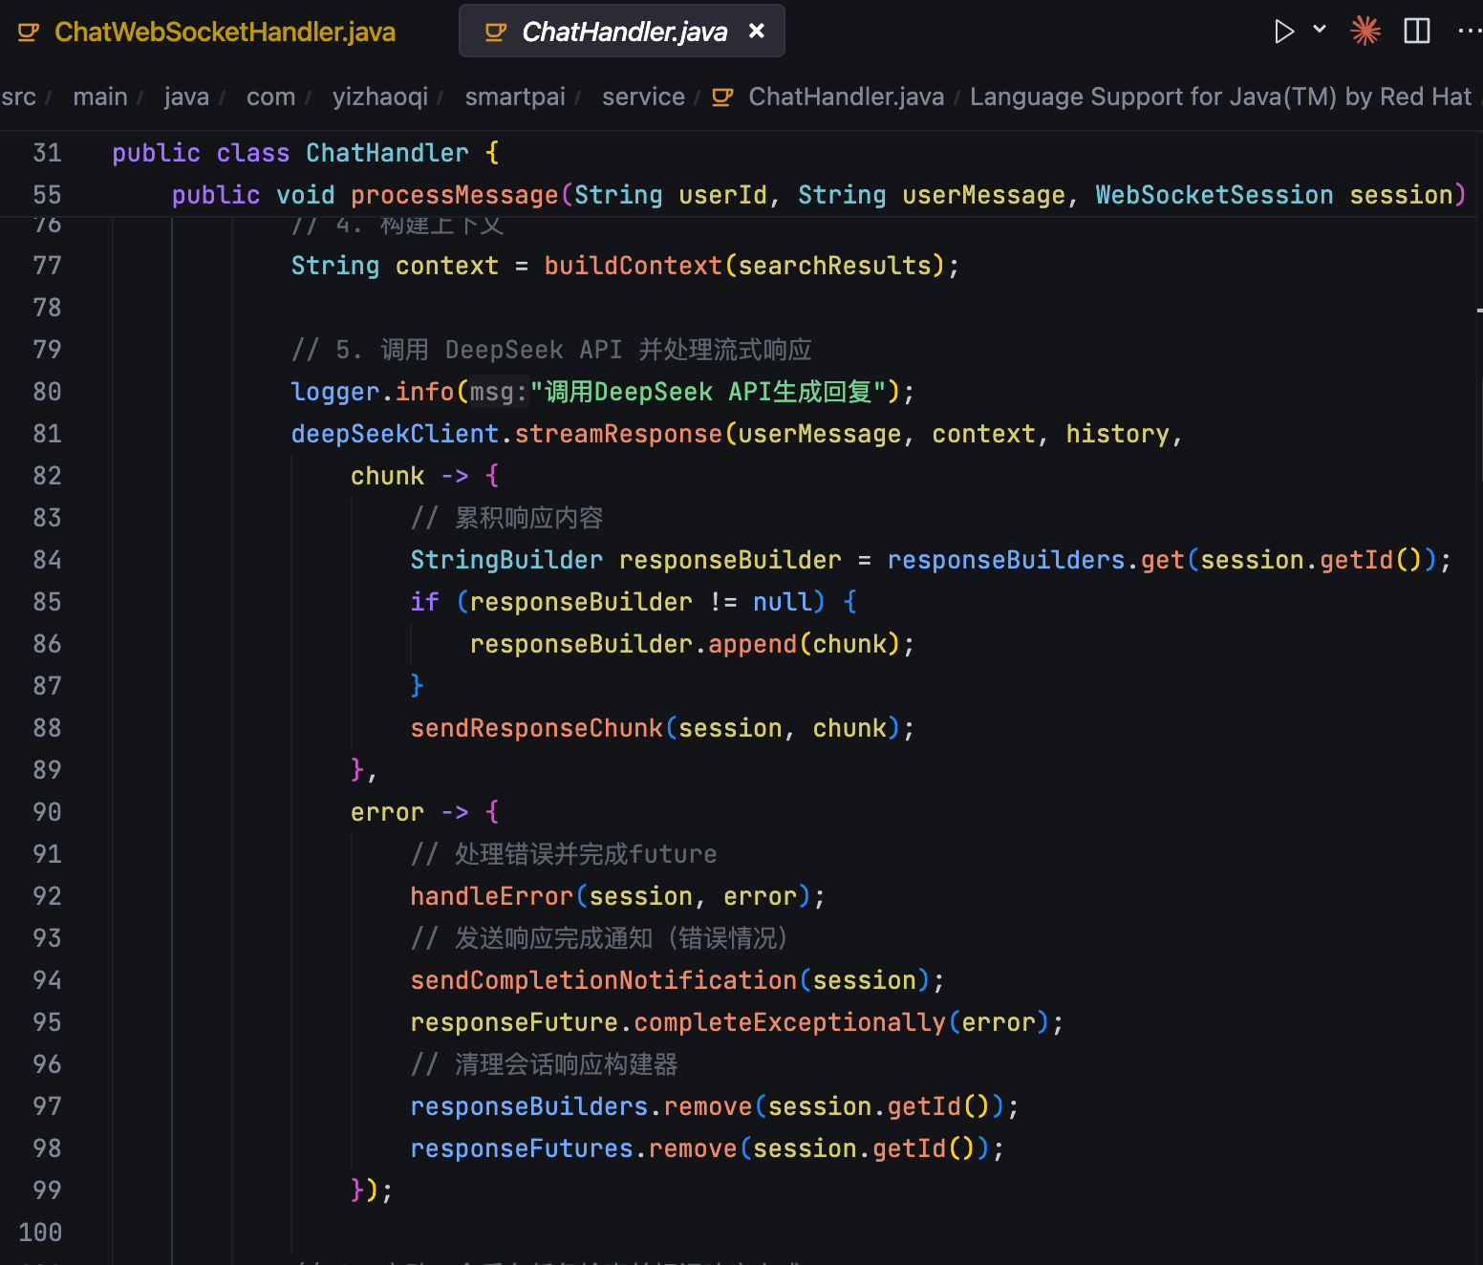Click responseBuilders.remove on line 97
The width and height of the screenshot is (1483, 1265).
[x=581, y=1106]
